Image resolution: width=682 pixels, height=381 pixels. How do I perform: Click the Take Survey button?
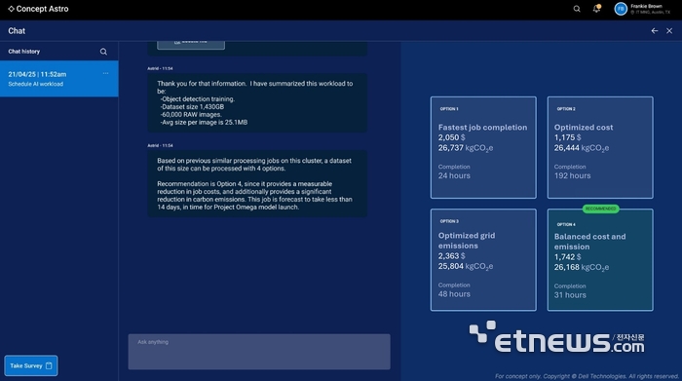pyautogui.click(x=31, y=365)
